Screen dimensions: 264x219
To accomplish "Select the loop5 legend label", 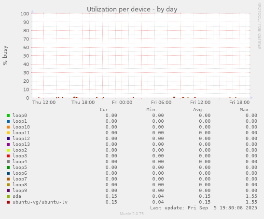I will [x=20, y=167].
